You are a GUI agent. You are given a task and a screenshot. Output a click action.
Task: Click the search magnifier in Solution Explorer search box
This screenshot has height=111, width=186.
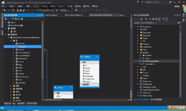[x=179, y=23]
